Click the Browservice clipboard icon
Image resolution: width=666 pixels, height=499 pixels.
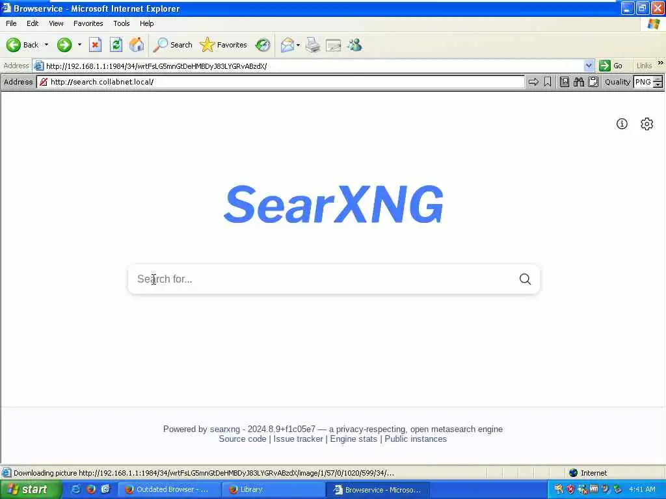[593, 82]
